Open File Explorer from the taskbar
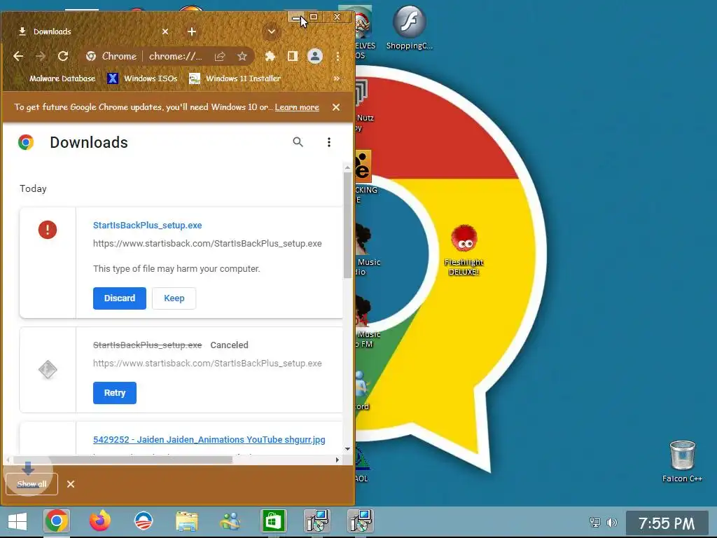Screen dimensions: 717x538 click(x=186, y=521)
